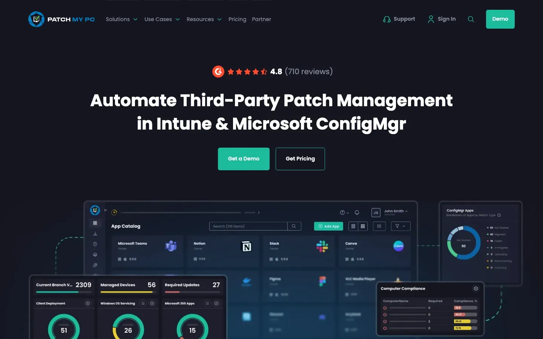Click the JS user avatar
The width and height of the screenshot is (543, 339).
[376, 212]
